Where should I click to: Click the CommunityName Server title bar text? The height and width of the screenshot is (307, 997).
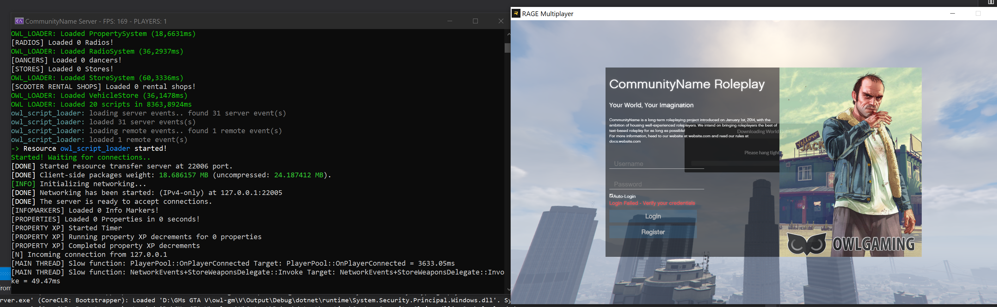(96, 21)
